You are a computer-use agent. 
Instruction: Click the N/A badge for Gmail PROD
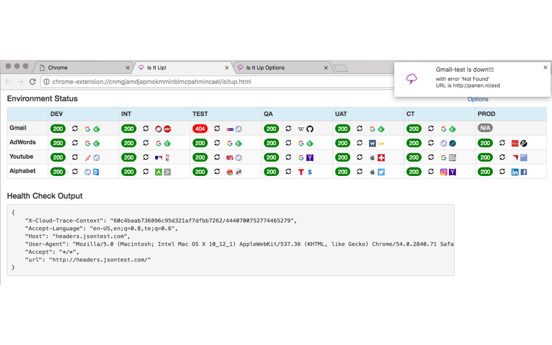tap(485, 128)
